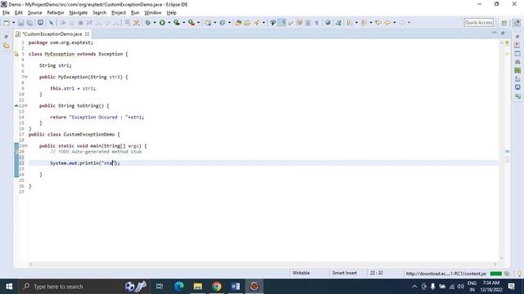The width and height of the screenshot is (524, 294).
Task: Click the Open Type toolbar icon
Action: point(238,23)
